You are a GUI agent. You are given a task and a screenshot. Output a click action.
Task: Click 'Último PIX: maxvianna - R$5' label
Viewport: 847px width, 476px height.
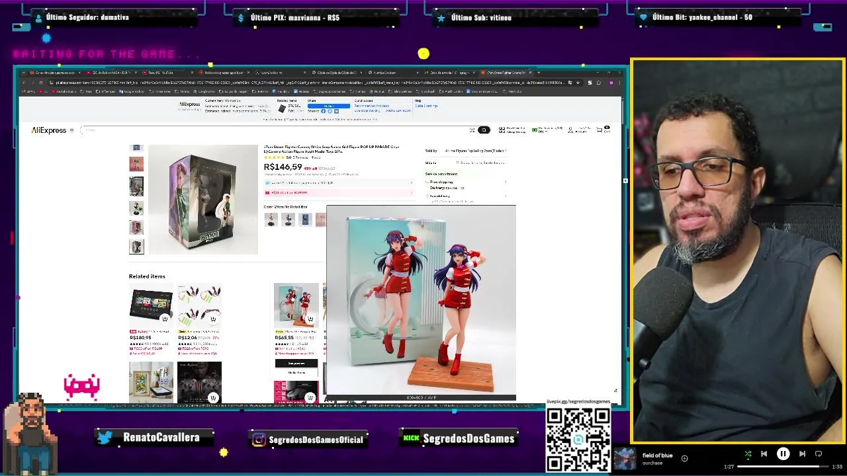point(295,17)
